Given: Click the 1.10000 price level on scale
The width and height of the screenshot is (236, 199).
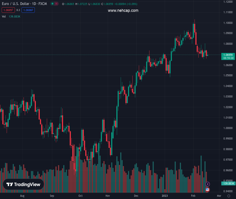Looking at the screenshot, I should [228, 23].
